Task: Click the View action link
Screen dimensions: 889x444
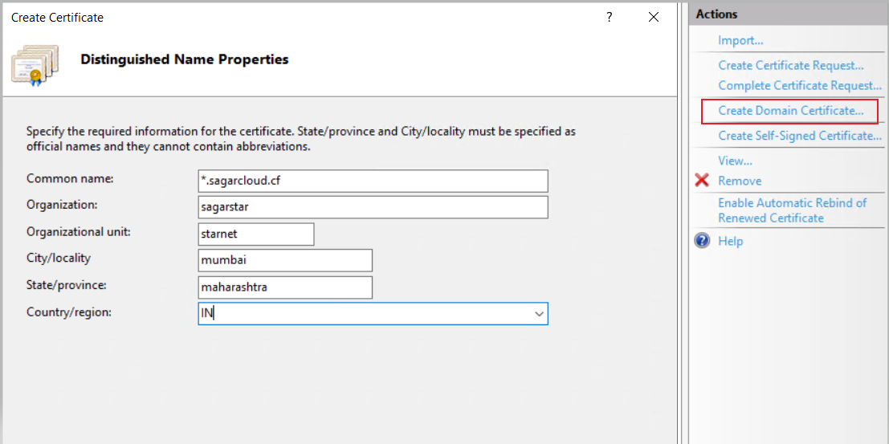Action: [735, 161]
